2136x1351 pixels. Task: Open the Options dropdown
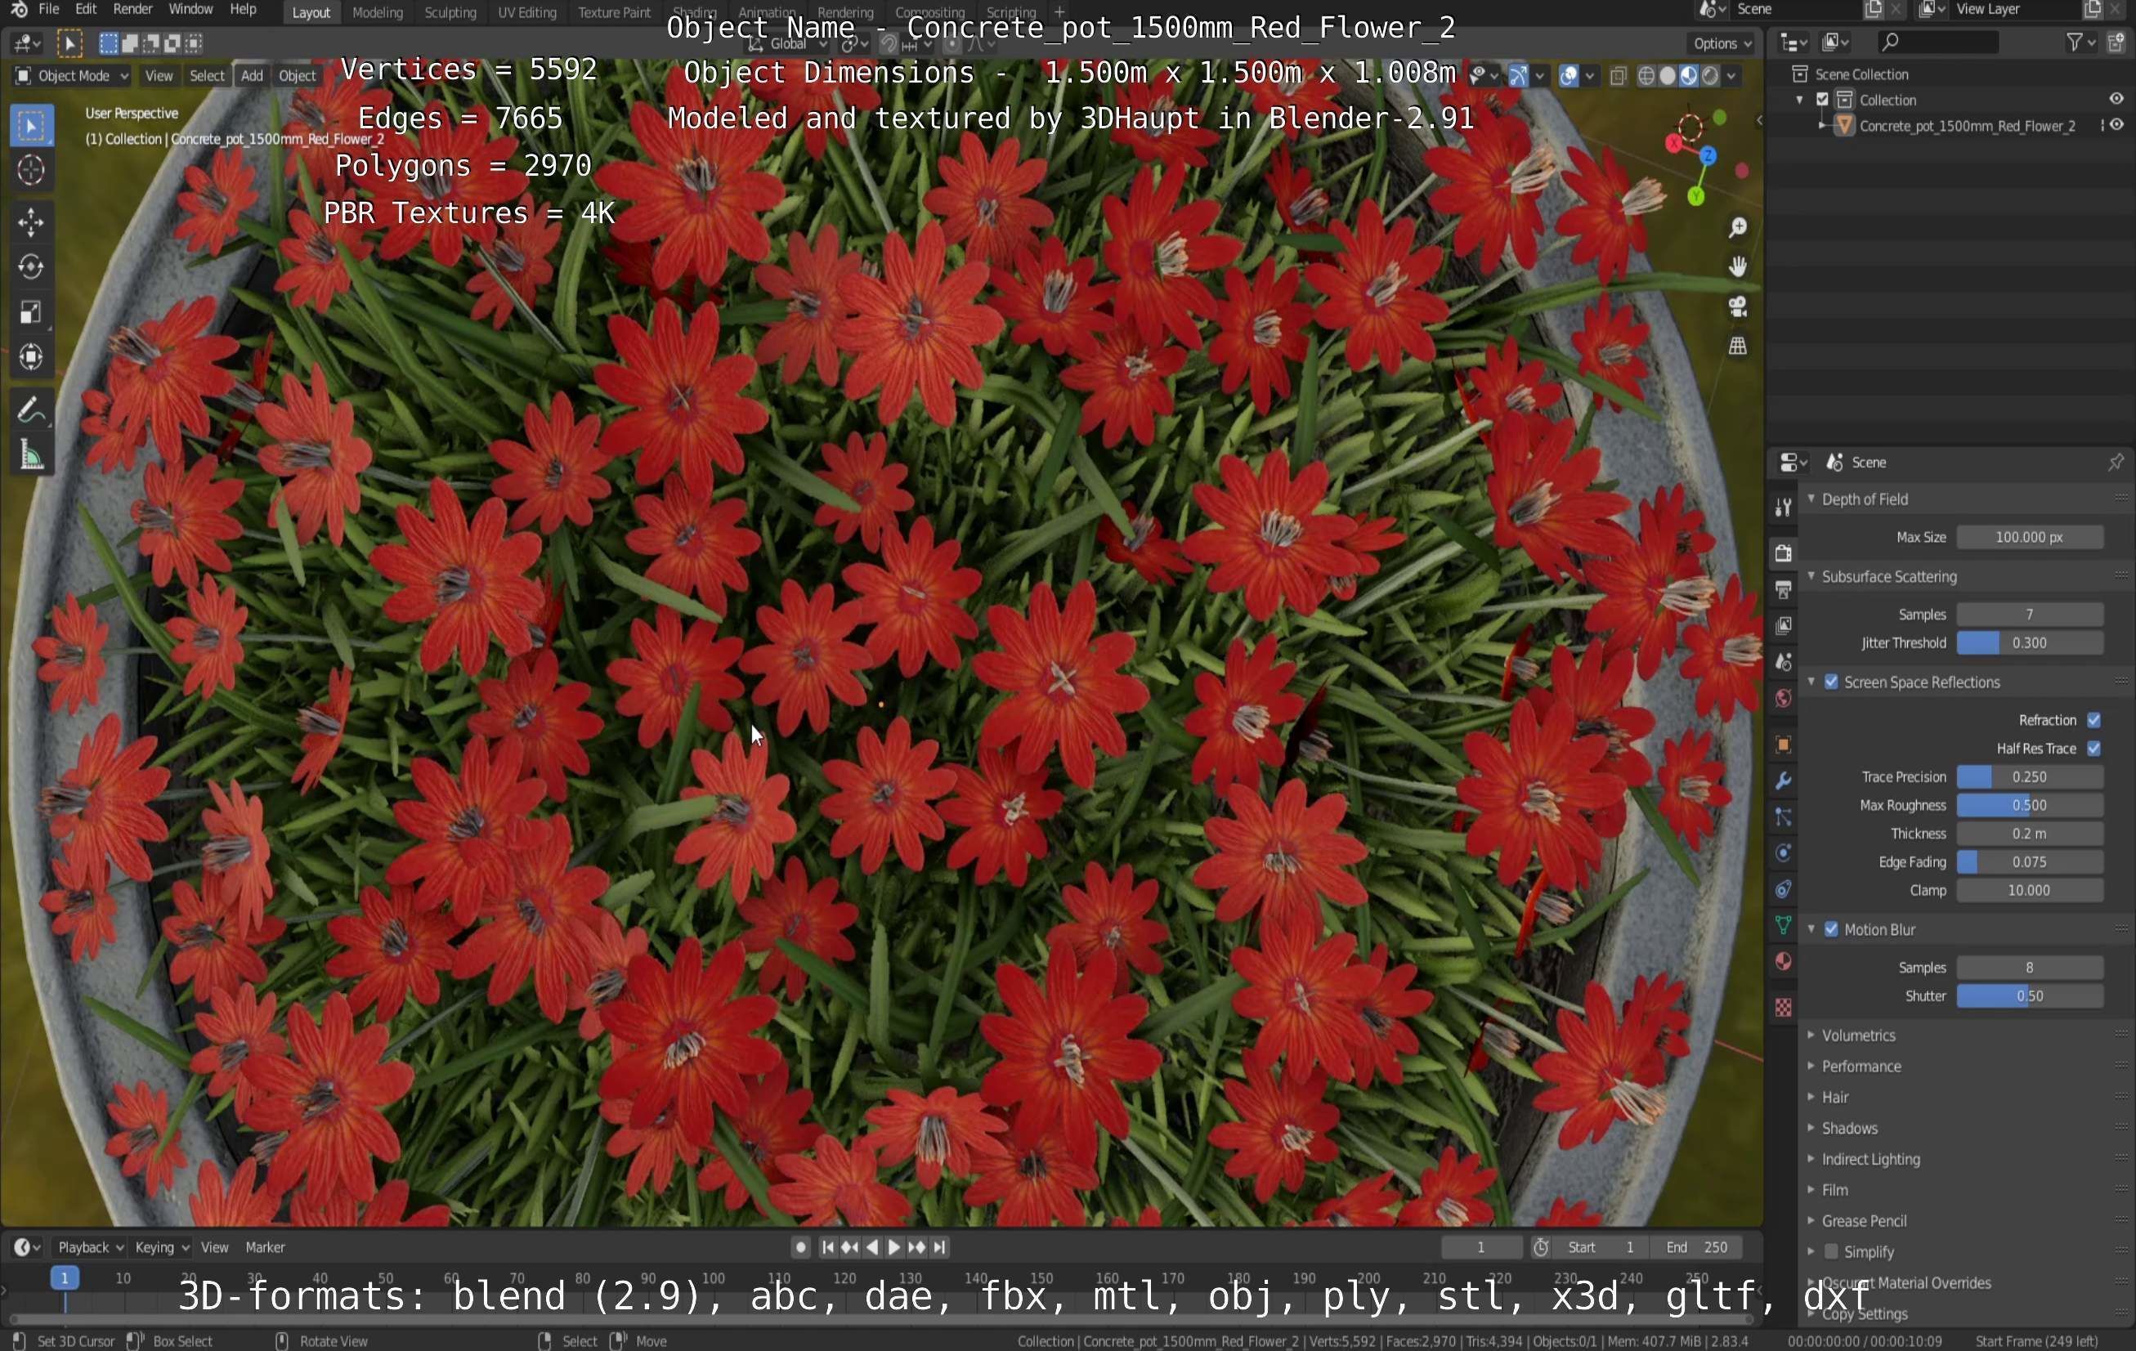[1722, 43]
